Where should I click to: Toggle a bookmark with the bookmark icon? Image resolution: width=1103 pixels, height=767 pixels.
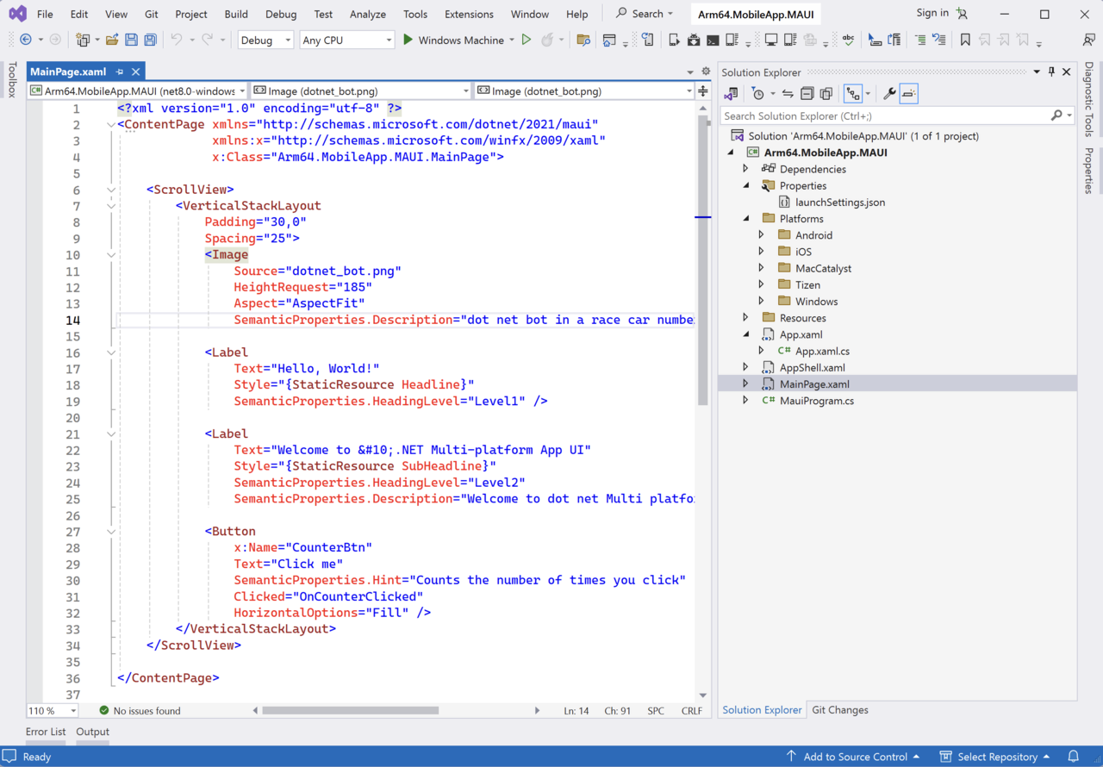tap(965, 40)
